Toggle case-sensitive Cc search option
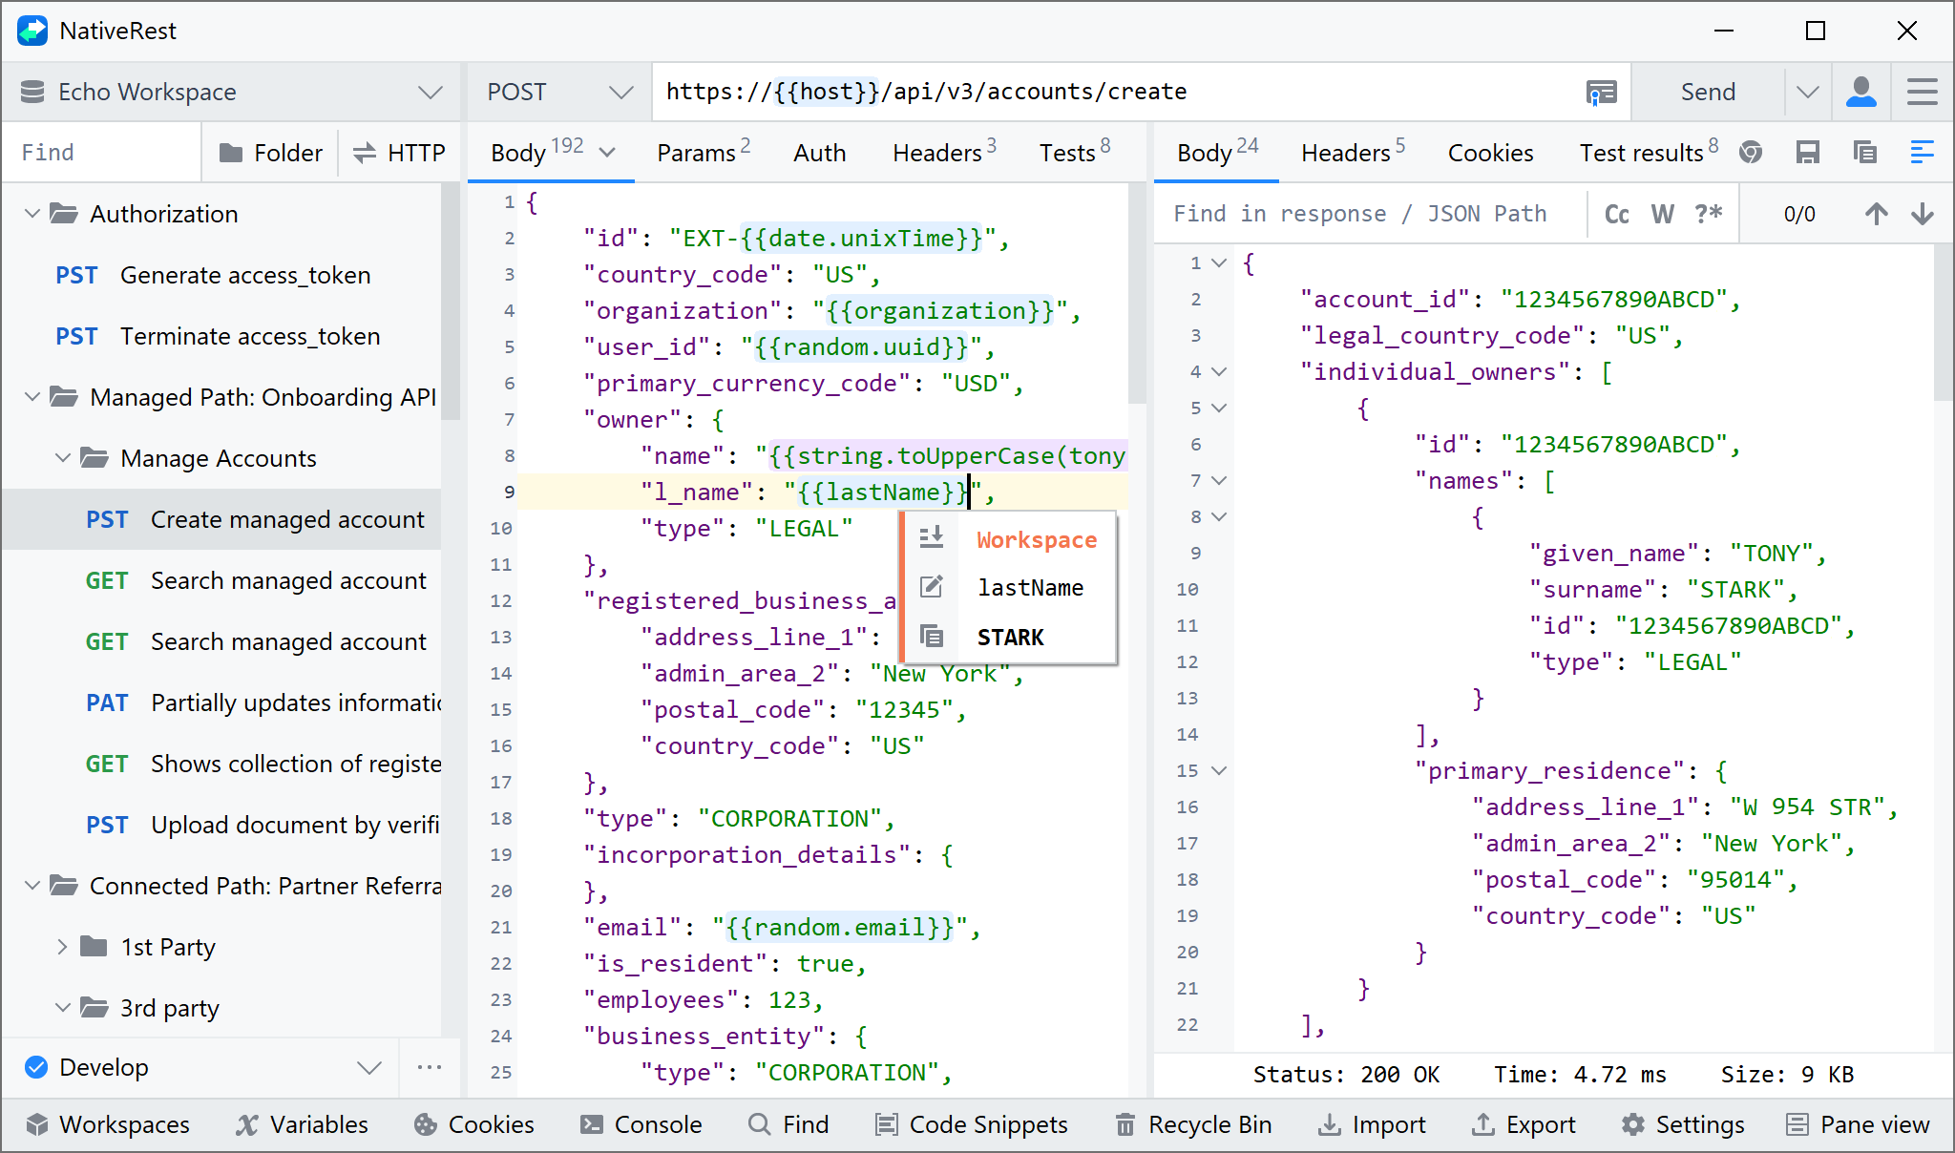 pyautogui.click(x=1616, y=214)
